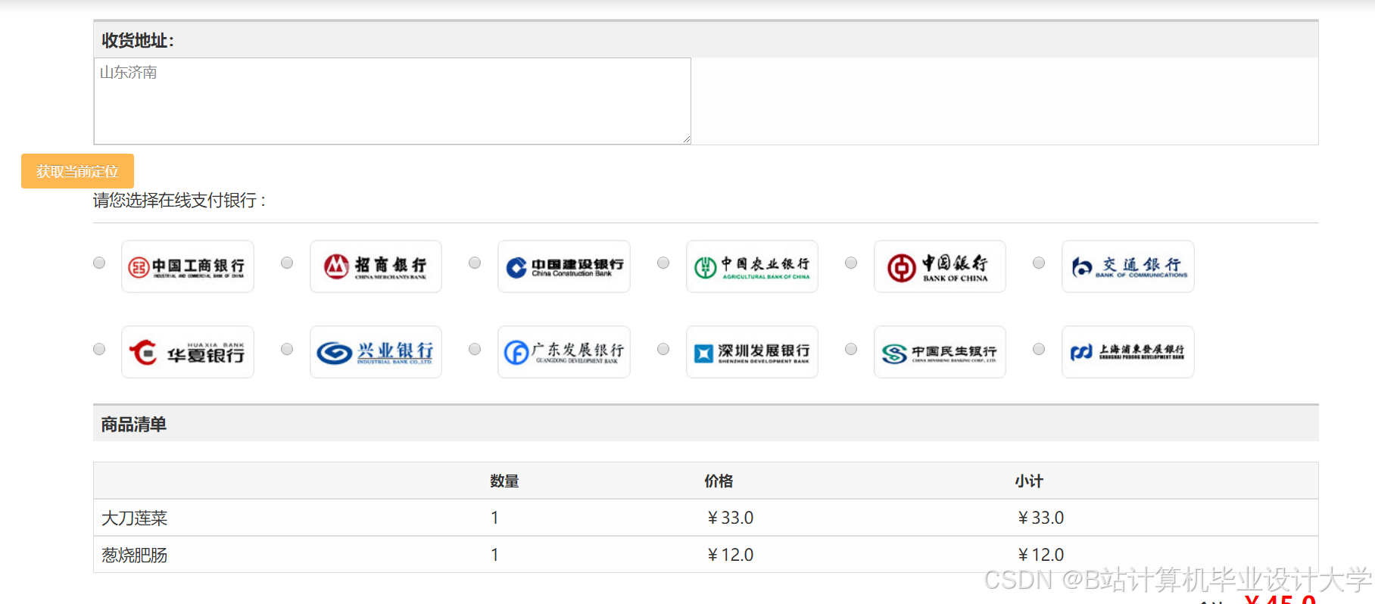Click into the 收货地址 address text area
The height and width of the screenshot is (604, 1375).
coord(392,101)
